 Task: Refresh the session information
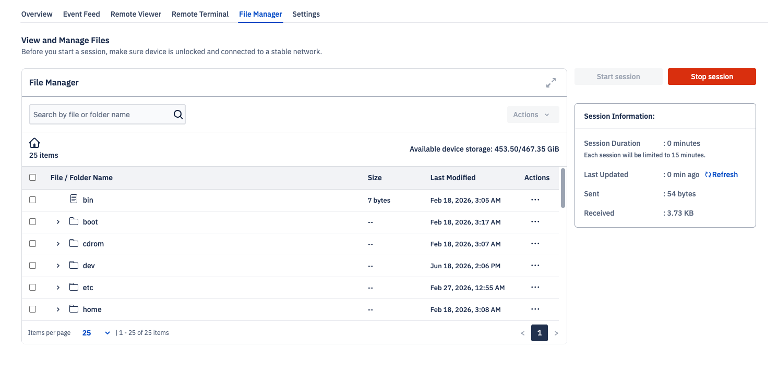pyautogui.click(x=721, y=174)
